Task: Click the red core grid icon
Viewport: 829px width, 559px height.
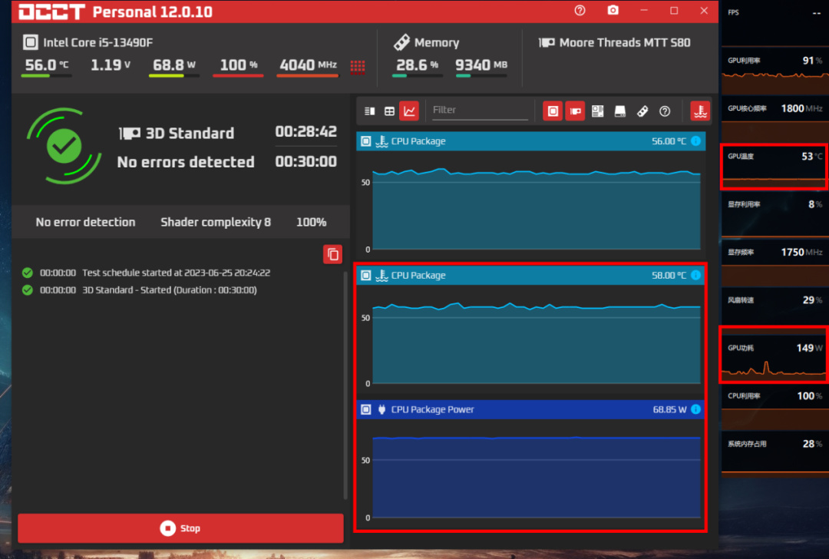Action: (358, 66)
